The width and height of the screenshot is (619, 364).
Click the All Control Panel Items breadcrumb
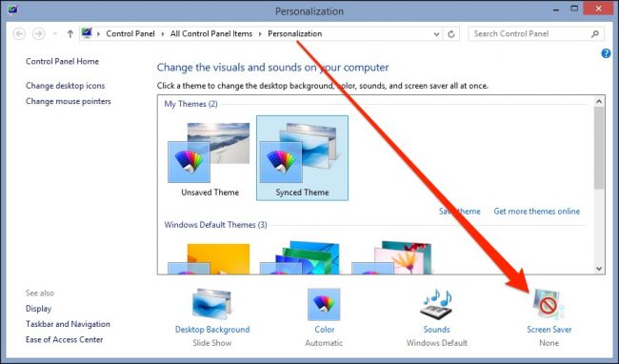click(211, 34)
